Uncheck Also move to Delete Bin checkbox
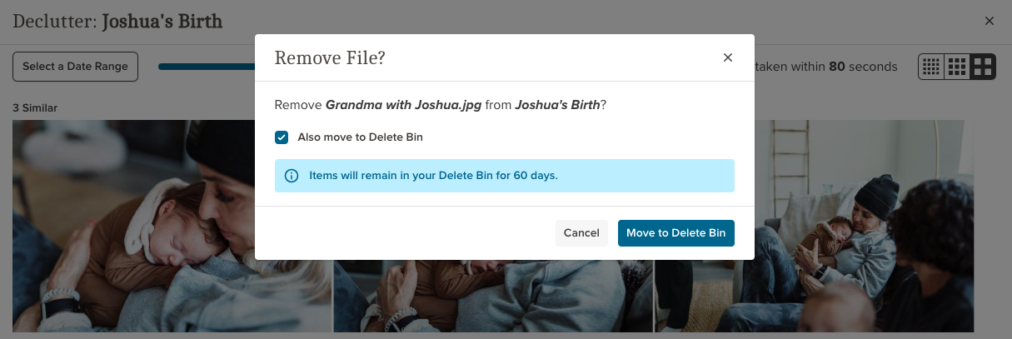Screen dimensions: 1012x339 click(282, 137)
